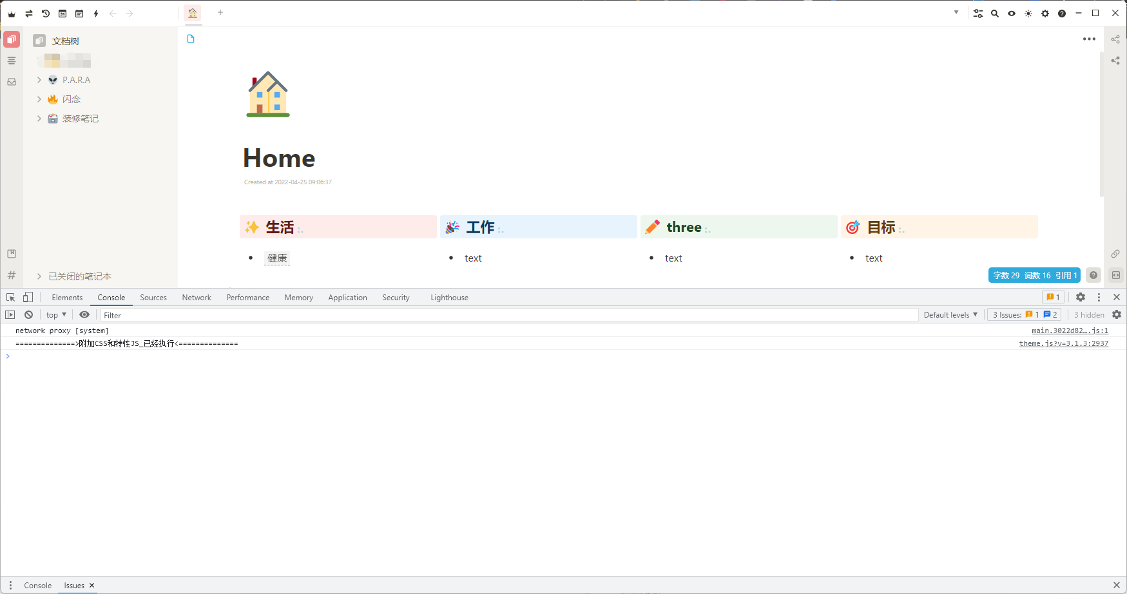Open console settings gear
Viewport: 1127px width, 594px height.
(1117, 315)
